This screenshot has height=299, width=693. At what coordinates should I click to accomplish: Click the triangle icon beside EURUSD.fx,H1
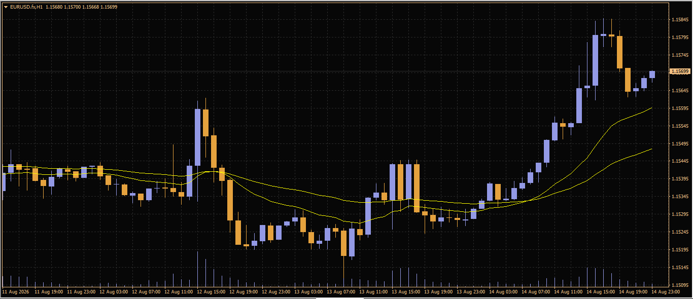6,7
